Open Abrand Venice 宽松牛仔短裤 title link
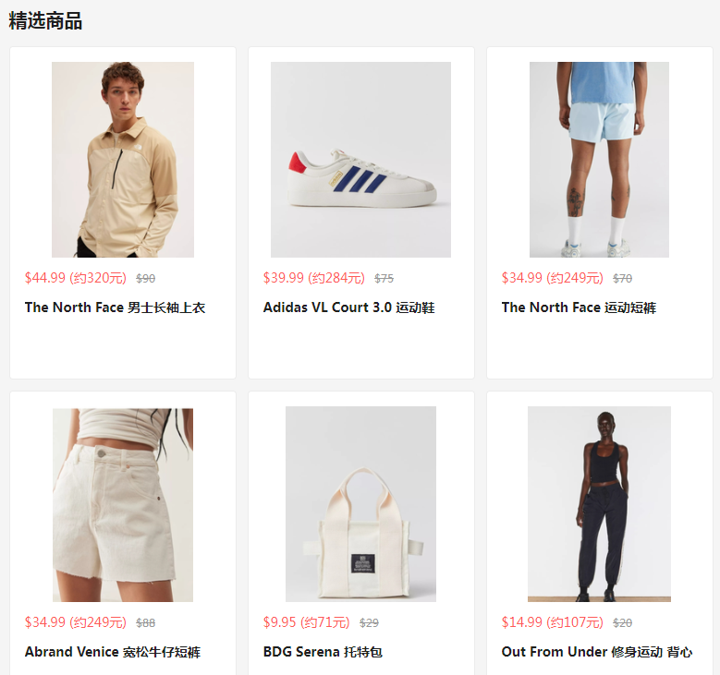The image size is (720, 675). [x=113, y=652]
